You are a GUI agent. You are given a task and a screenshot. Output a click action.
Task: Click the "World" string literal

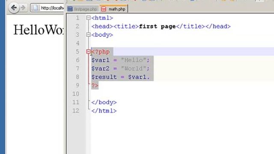coord(134,68)
